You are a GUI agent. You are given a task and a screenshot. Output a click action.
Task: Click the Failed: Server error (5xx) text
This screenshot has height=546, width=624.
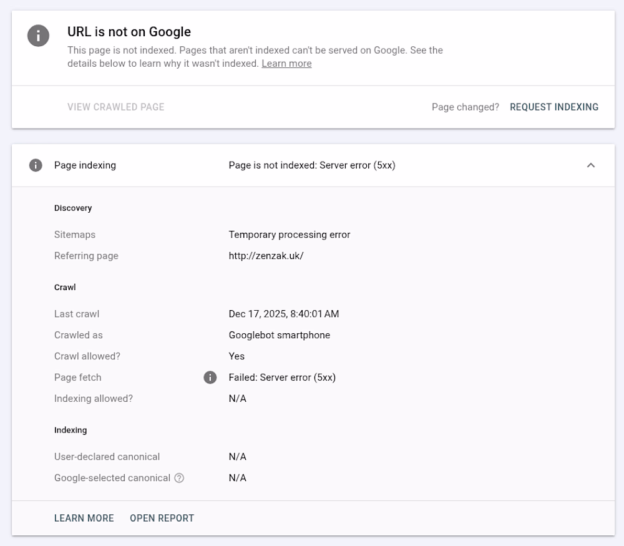click(x=282, y=378)
